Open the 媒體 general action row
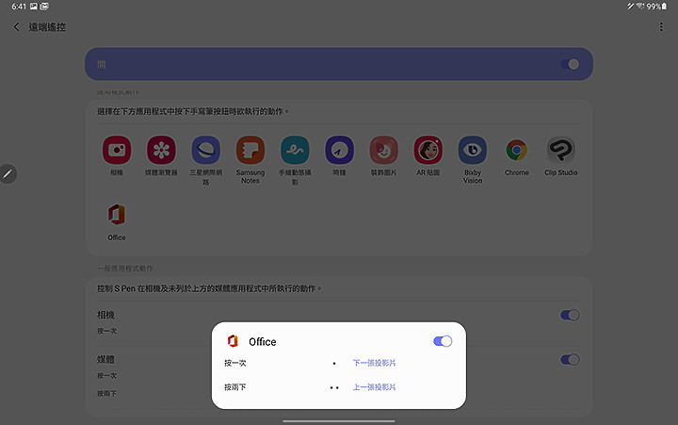678x425 pixels. point(339,376)
